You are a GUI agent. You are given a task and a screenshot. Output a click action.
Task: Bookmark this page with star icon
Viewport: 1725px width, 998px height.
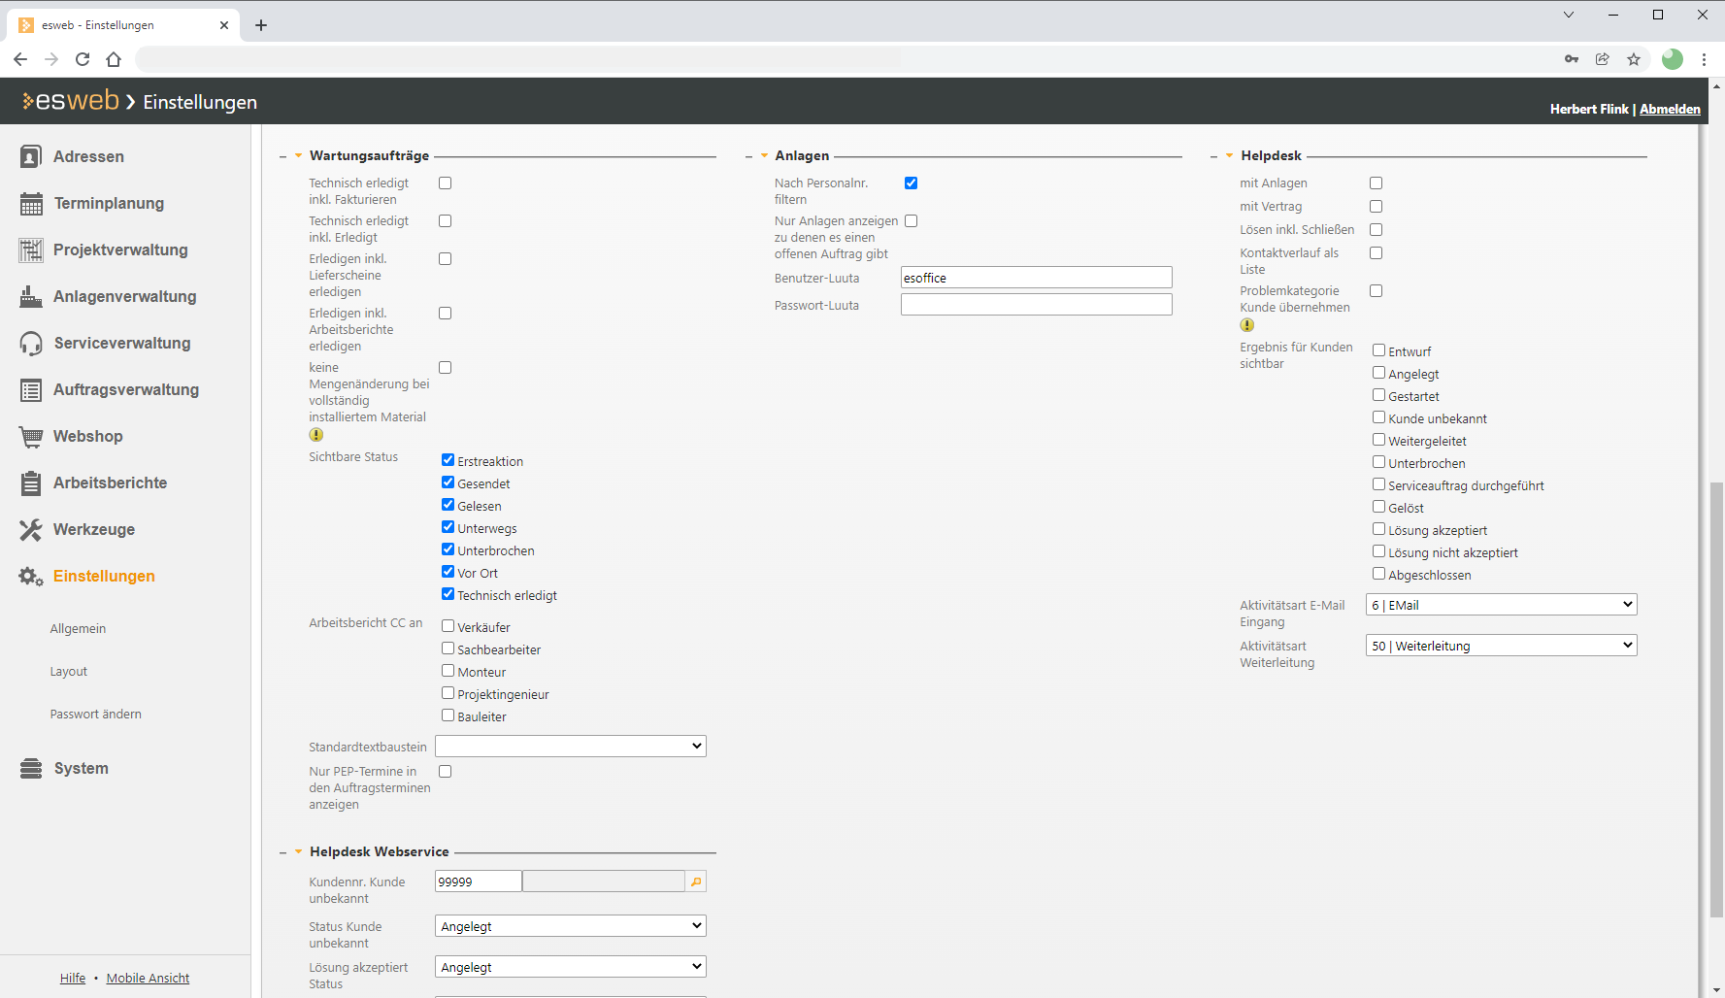[1634, 59]
